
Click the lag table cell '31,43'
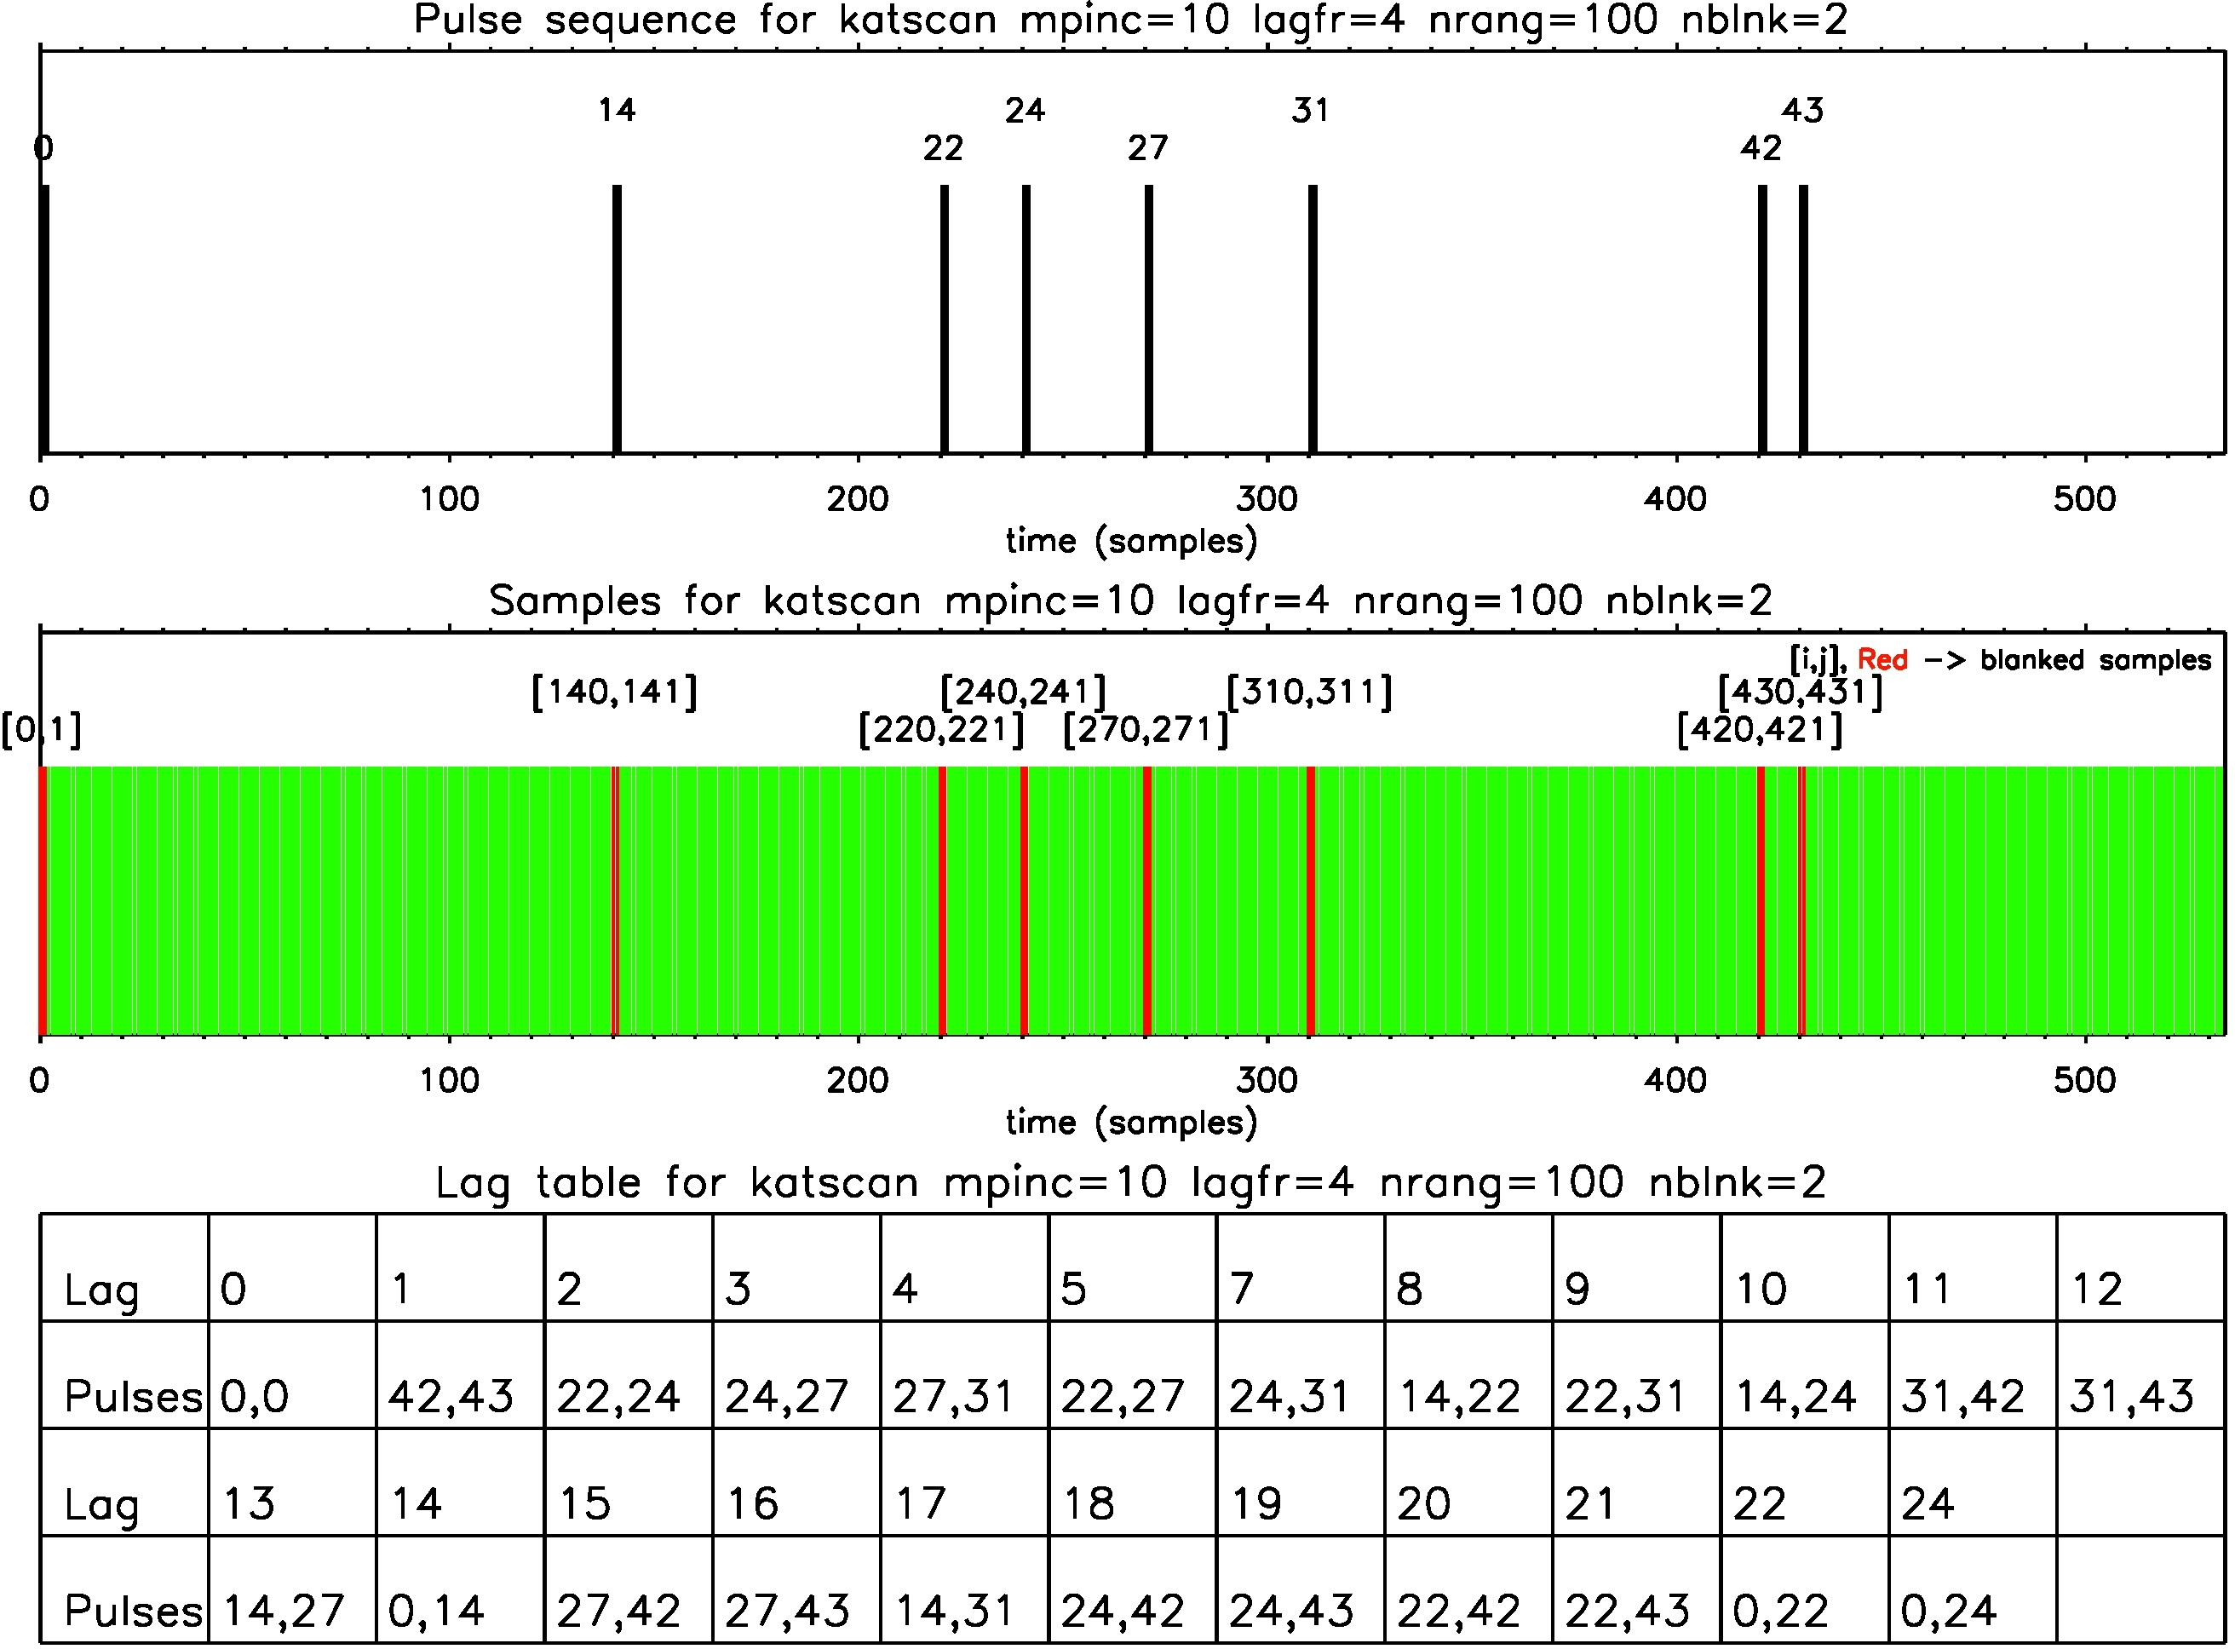point(2131,1397)
